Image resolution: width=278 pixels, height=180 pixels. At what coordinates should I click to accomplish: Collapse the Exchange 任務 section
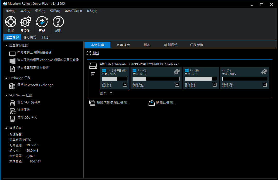pyautogui.click(x=6, y=78)
